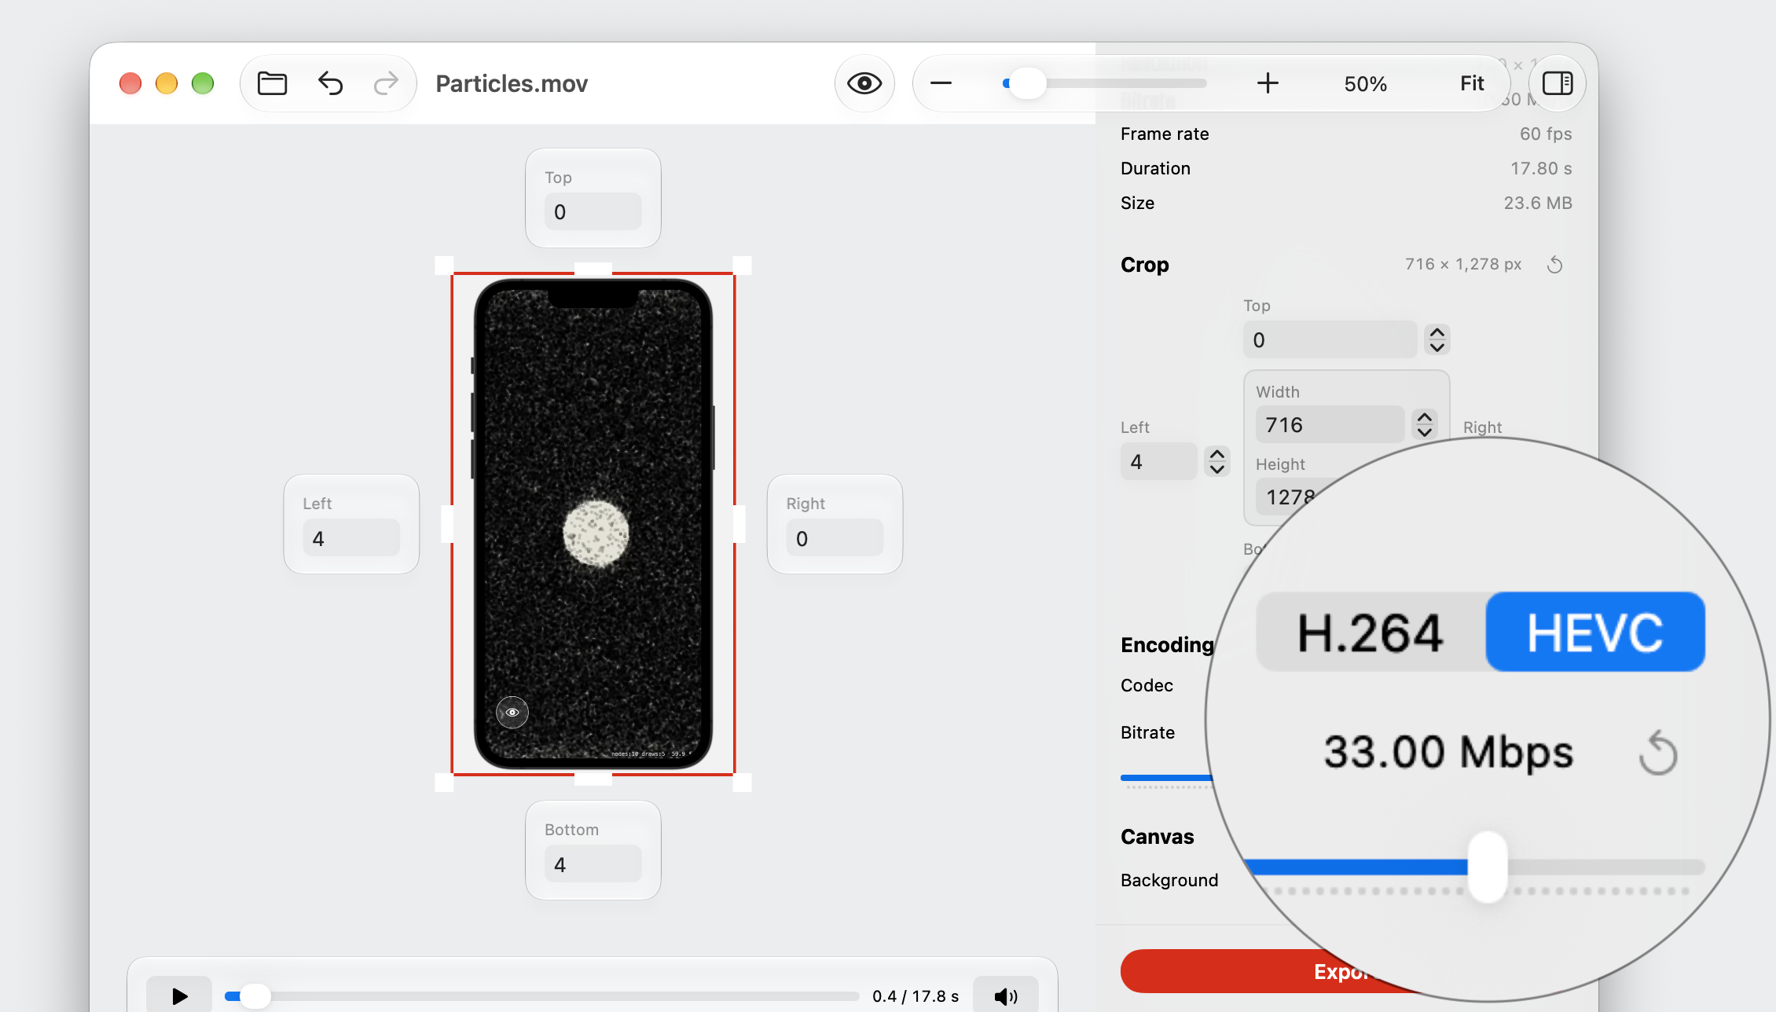Viewport: 1776px width, 1012px height.
Task: Click the Width stepper arrows
Action: coord(1424,425)
